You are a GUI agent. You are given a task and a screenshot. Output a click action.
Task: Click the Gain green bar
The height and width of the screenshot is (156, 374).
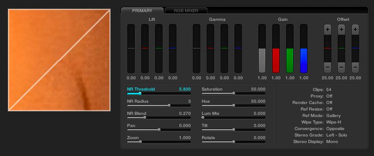289,49
